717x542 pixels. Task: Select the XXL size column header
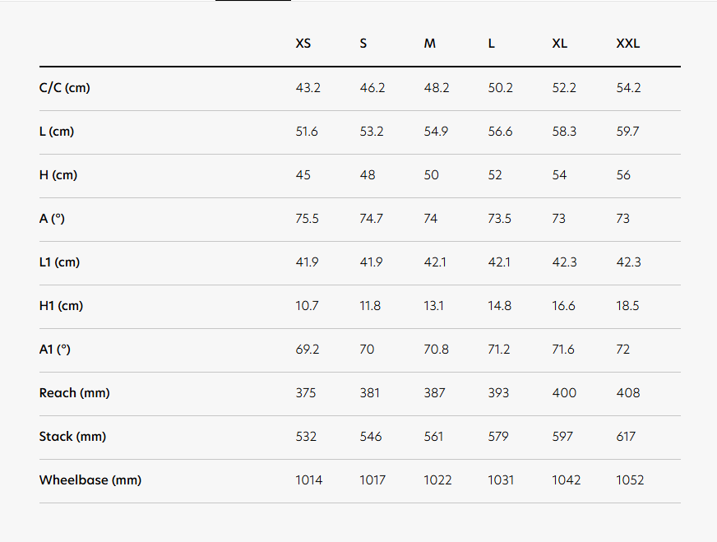(628, 44)
